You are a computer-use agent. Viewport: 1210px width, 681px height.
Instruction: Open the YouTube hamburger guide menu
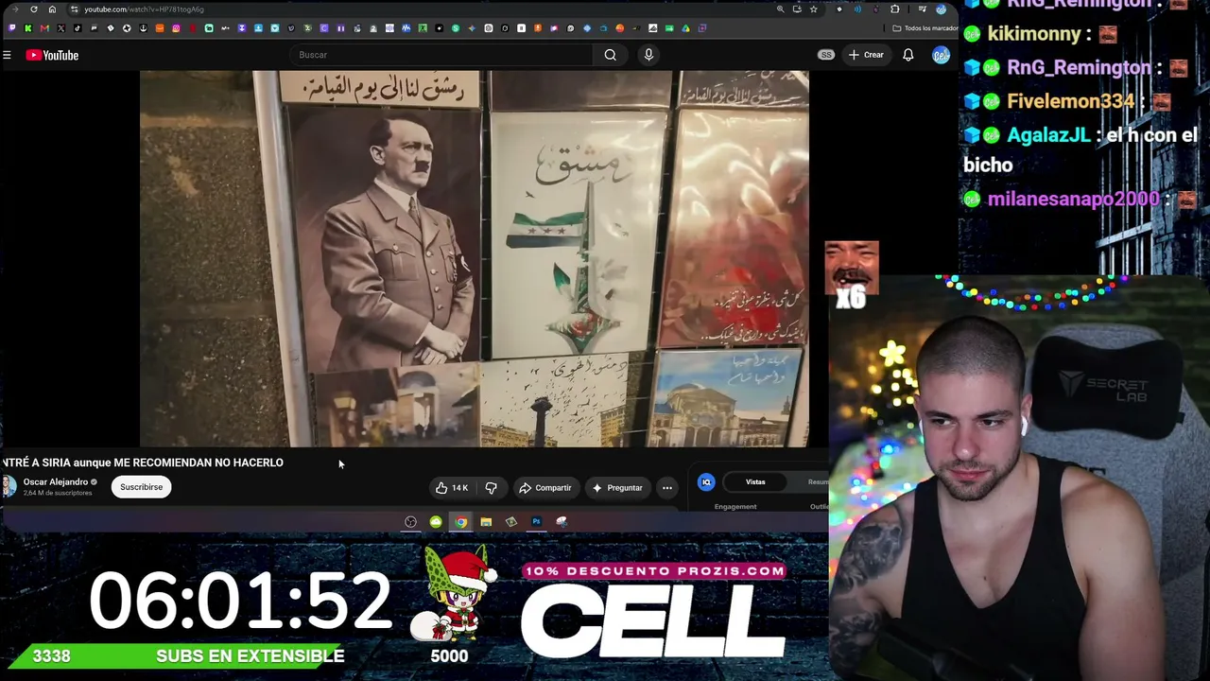7,55
